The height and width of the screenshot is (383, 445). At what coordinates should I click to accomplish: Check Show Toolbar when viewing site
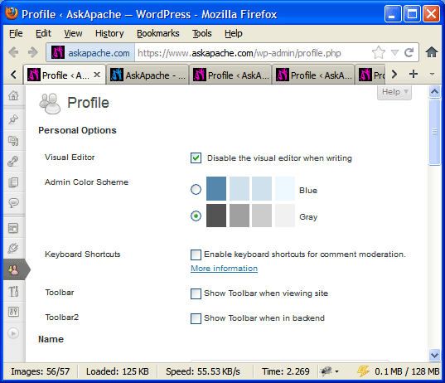[196, 293]
